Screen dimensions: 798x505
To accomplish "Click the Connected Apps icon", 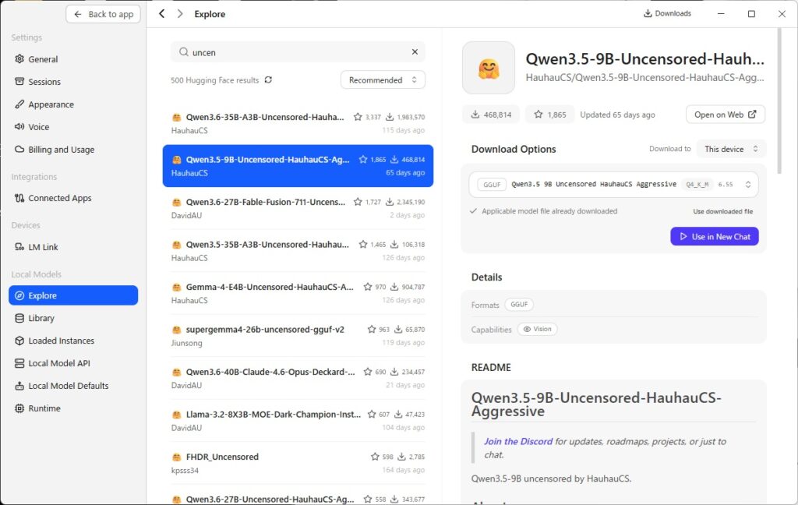I will tap(19, 198).
